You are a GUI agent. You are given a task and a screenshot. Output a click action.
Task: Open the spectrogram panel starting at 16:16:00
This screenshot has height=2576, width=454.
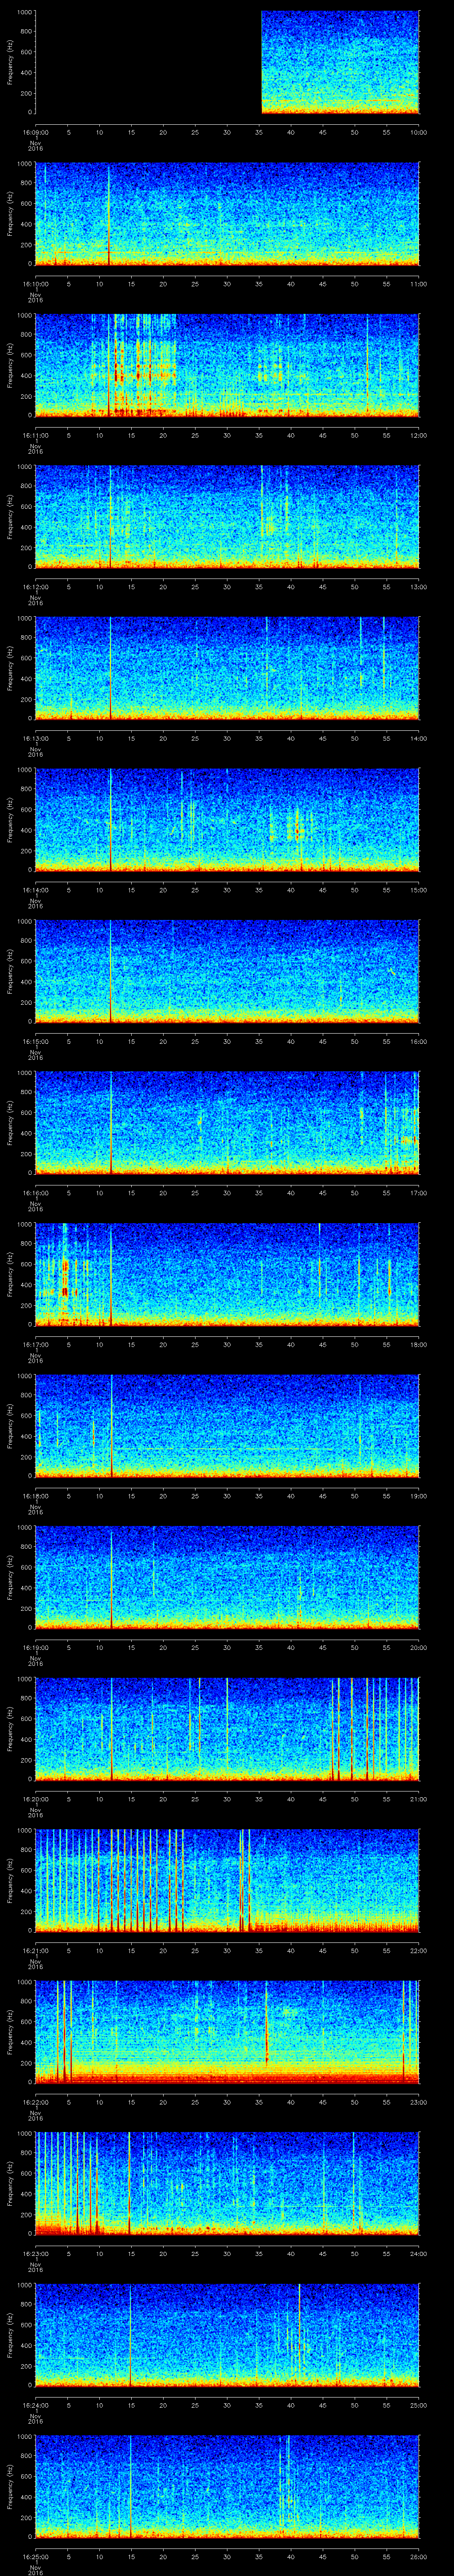(227, 1123)
